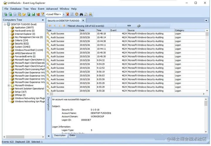Click the folder icon next to Microsoft-Windows

(x=13, y=85)
